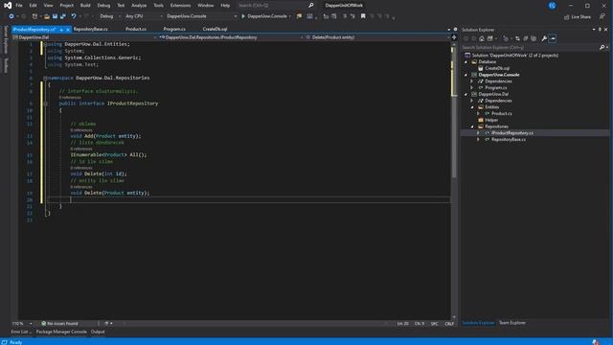
Task: Open the Package Manager Console tab
Action: (61, 332)
